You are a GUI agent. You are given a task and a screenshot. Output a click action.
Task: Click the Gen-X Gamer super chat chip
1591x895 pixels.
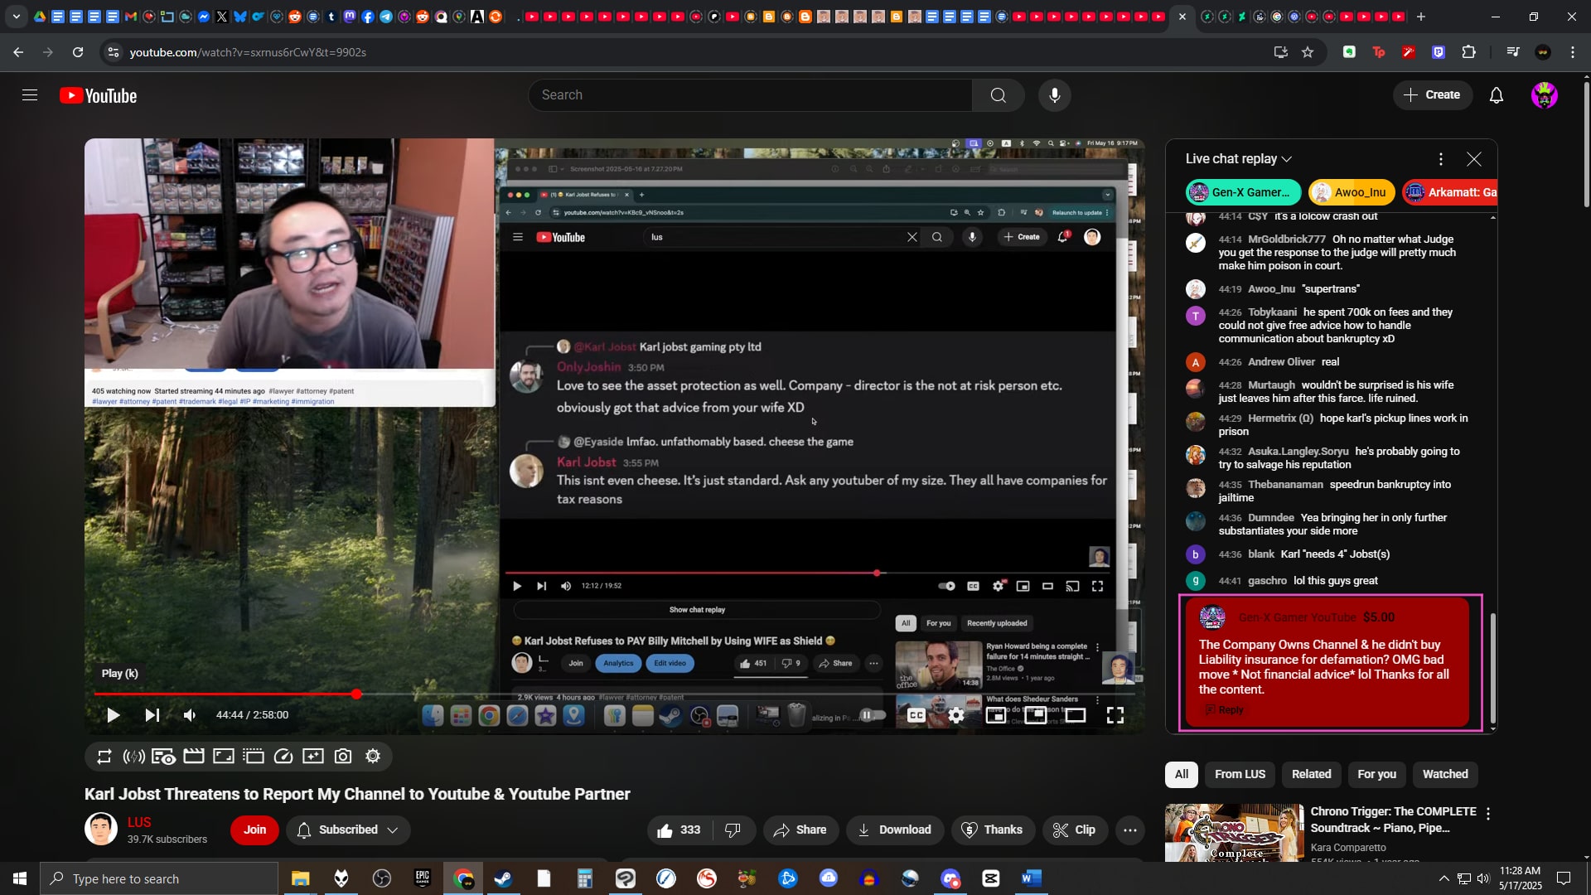1243,192
